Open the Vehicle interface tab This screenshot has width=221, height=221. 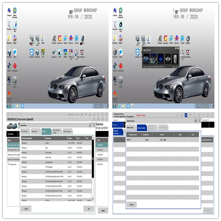click(x=67, y=131)
